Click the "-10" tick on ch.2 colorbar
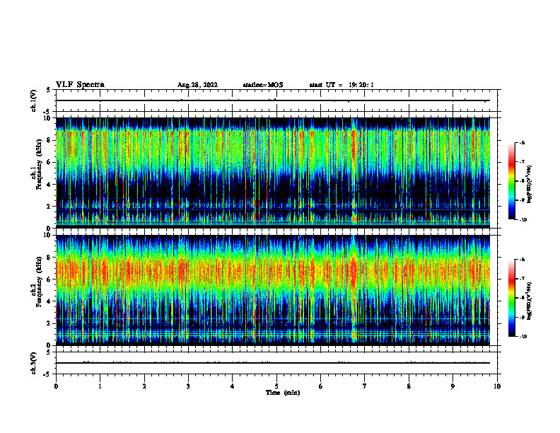The width and height of the screenshot is (560, 433). coord(523,337)
